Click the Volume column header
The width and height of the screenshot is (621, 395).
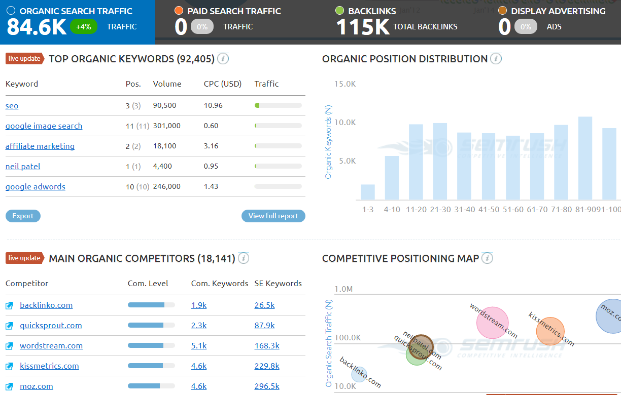click(167, 84)
